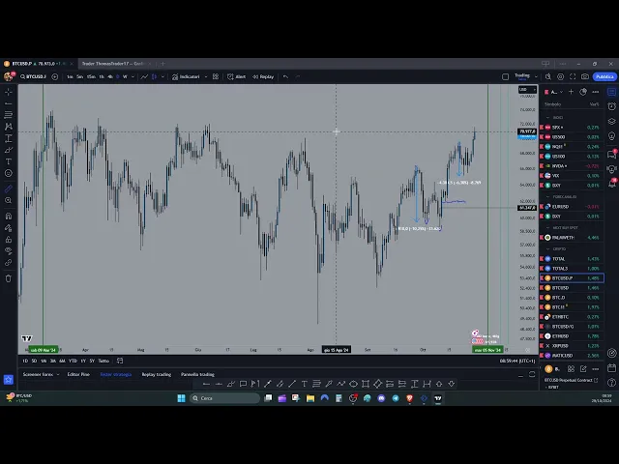Viewport: 619px width, 464px height.
Task: Select the text annotation tool
Action: pos(9,161)
